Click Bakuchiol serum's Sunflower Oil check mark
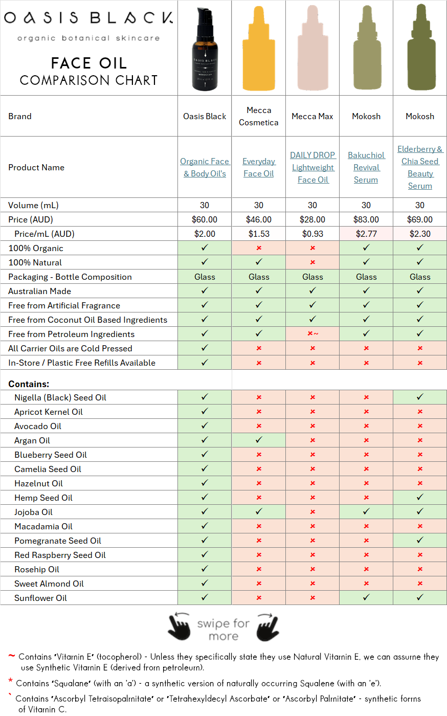The width and height of the screenshot is (447, 716). pyautogui.click(x=366, y=597)
